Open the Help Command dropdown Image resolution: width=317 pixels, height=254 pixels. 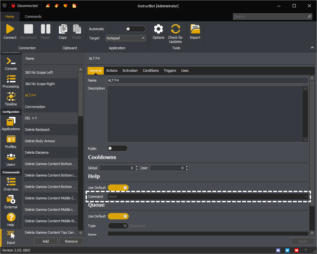208,197
